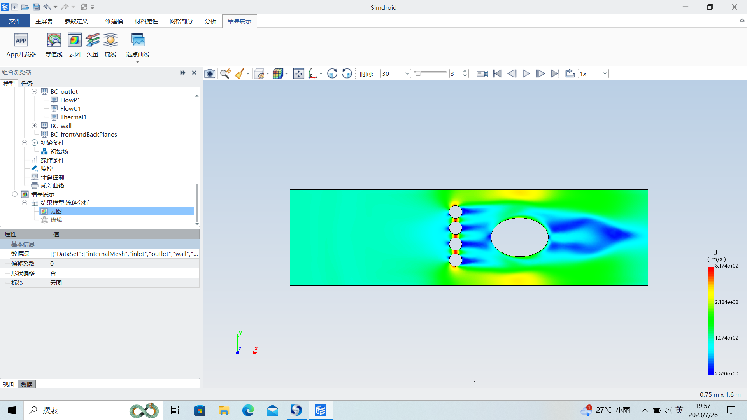
Task: Select the 流线 tree item
Action: [x=56, y=220]
